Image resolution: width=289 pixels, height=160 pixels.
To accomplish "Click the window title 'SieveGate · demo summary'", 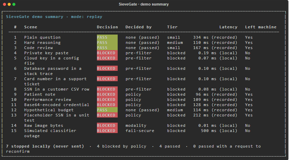I will coord(144,4).
